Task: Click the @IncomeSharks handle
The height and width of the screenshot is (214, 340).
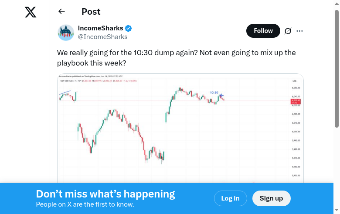Action: (x=102, y=37)
